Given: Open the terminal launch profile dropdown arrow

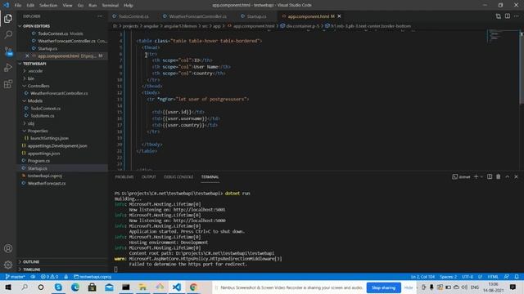Looking at the screenshot, I should (x=481, y=176).
